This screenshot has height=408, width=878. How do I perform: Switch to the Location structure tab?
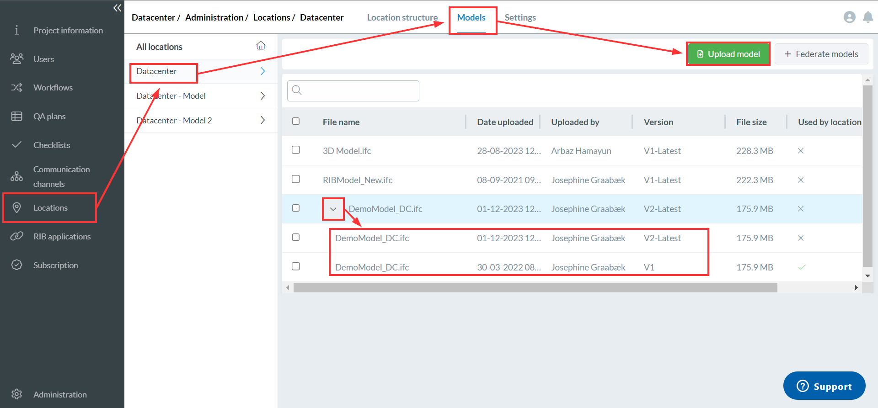[402, 17]
